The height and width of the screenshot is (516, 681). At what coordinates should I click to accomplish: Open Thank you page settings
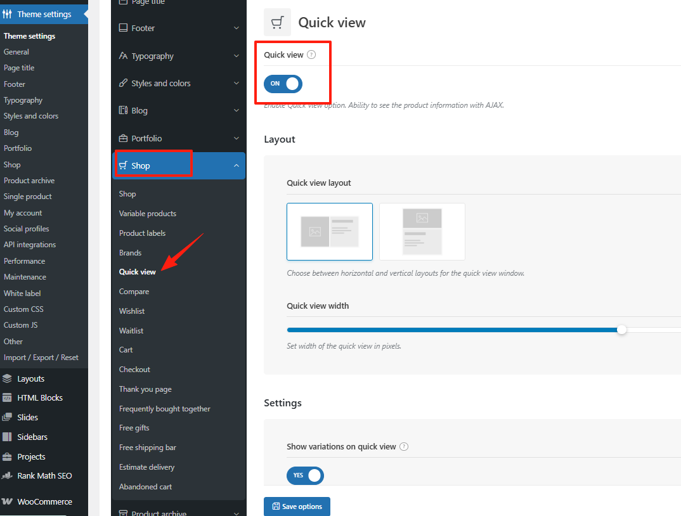pyautogui.click(x=145, y=389)
